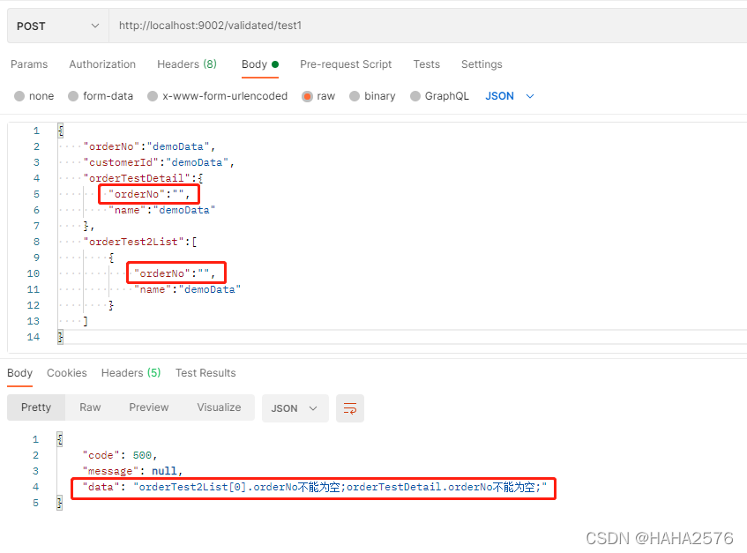Open the response Headers (5) tab

click(131, 373)
